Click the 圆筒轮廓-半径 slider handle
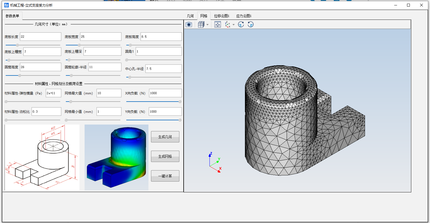Screen dimensions: 430x223 pyautogui.click(x=71, y=75)
